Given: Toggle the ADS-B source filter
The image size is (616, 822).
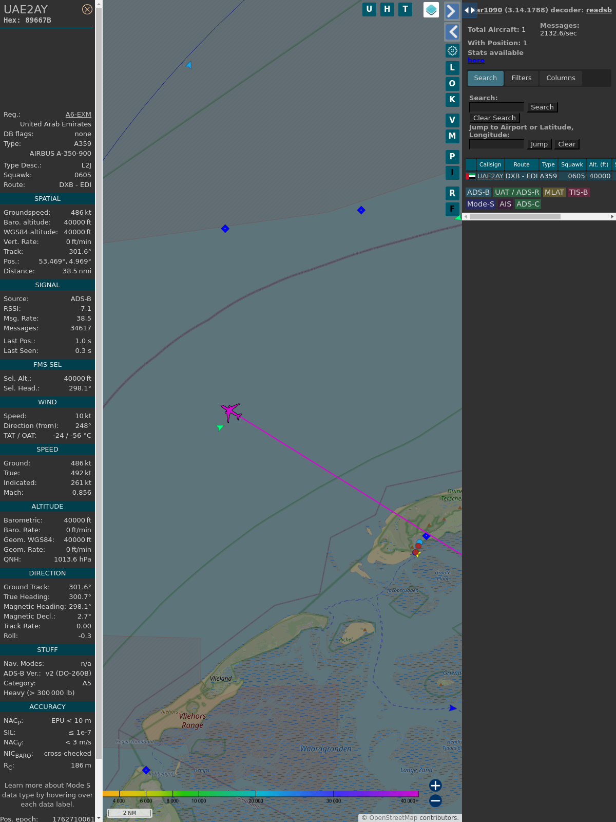Looking at the screenshot, I should coord(478,192).
